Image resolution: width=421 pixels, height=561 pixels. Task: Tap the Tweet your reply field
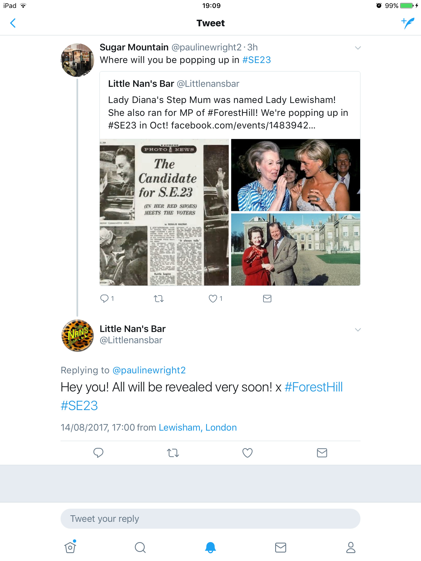210,519
